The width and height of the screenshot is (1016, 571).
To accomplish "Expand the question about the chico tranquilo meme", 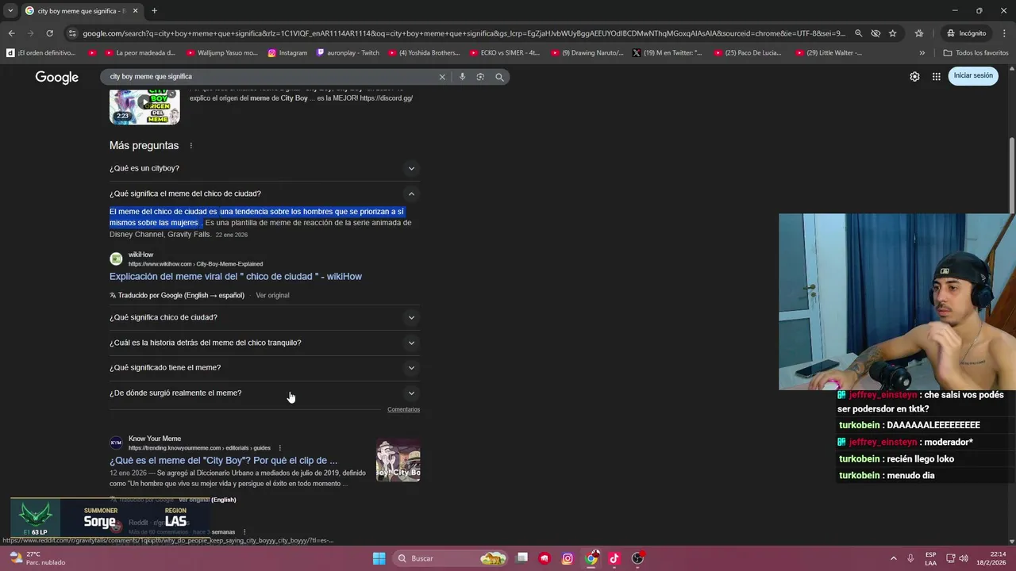I will (264, 343).
